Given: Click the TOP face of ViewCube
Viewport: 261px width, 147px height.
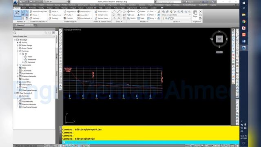Looking at the screenshot, I should [219, 39].
